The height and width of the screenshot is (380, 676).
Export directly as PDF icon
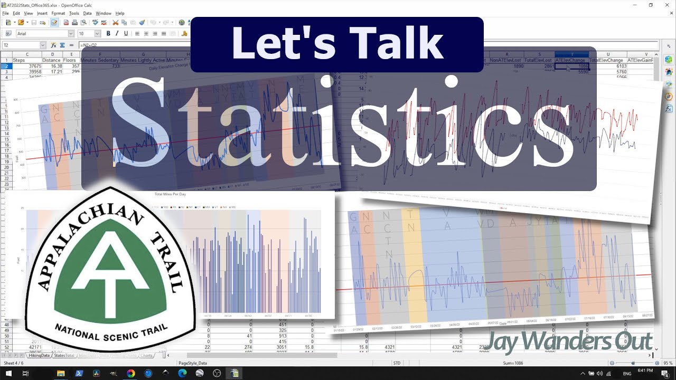[66, 23]
